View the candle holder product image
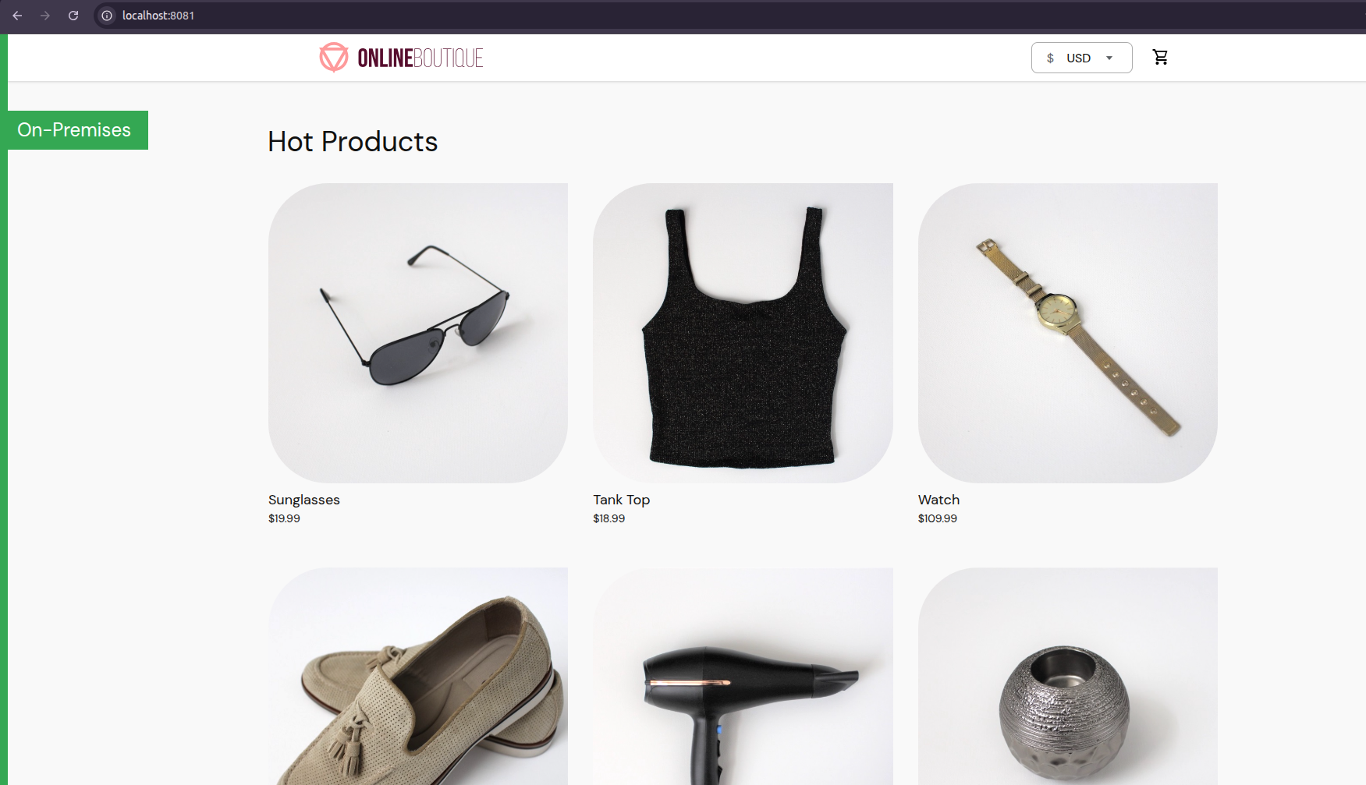This screenshot has width=1366, height=785. (1068, 677)
